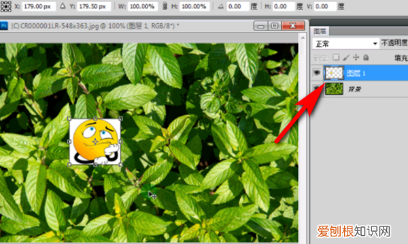408x244 pixels.
Task: Click the bottom-right transform handle
Action: [x=121, y=165]
